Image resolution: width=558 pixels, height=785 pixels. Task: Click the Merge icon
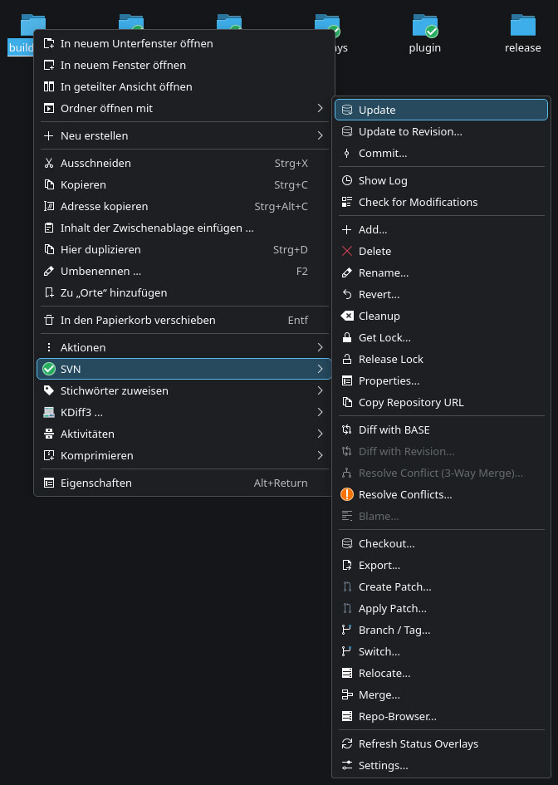[347, 694]
